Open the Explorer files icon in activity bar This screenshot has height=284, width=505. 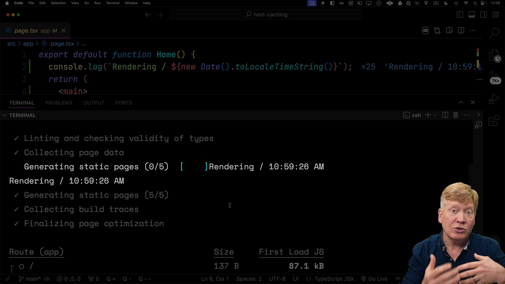coord(494,56)
